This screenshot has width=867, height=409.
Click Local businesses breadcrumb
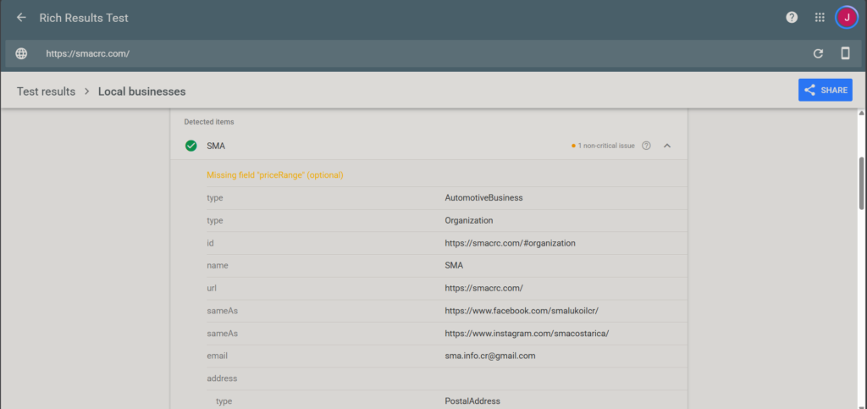[x=141, y=91]
